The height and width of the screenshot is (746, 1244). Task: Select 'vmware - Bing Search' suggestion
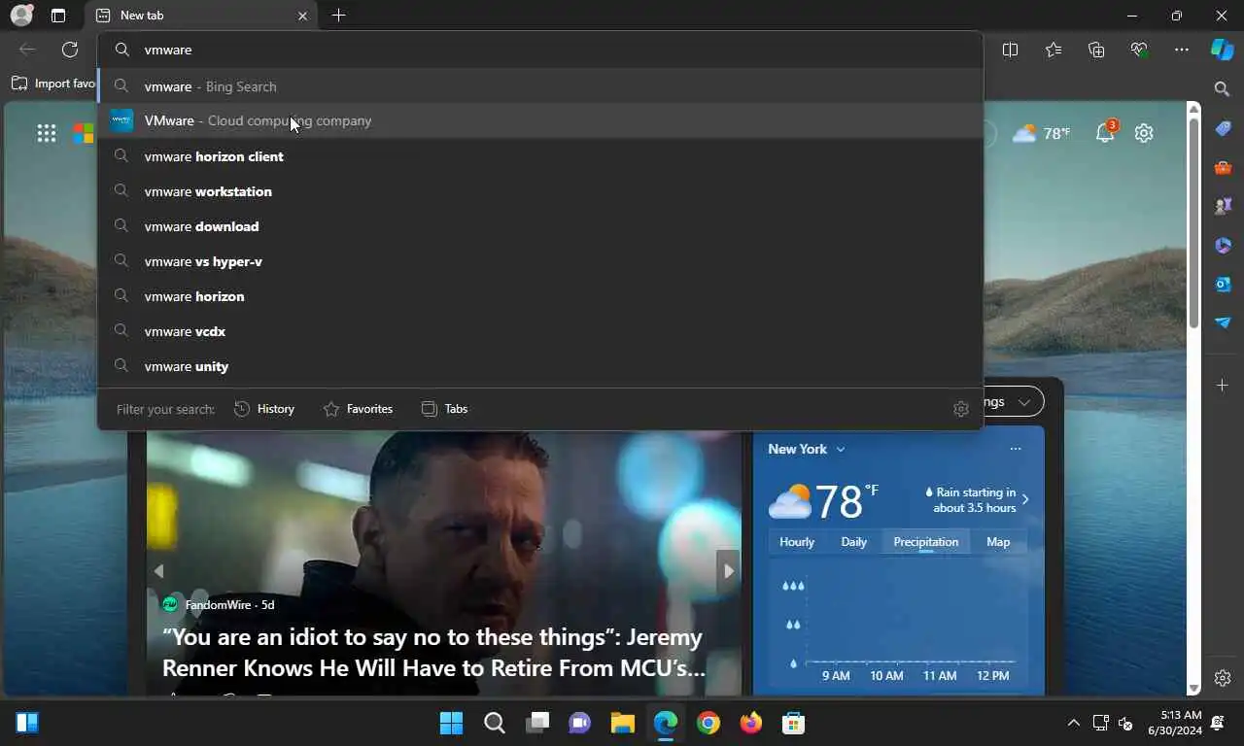pos(540,86)
